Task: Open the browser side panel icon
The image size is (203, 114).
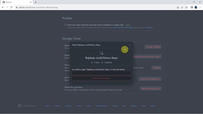Action: (x=192, y=7)
